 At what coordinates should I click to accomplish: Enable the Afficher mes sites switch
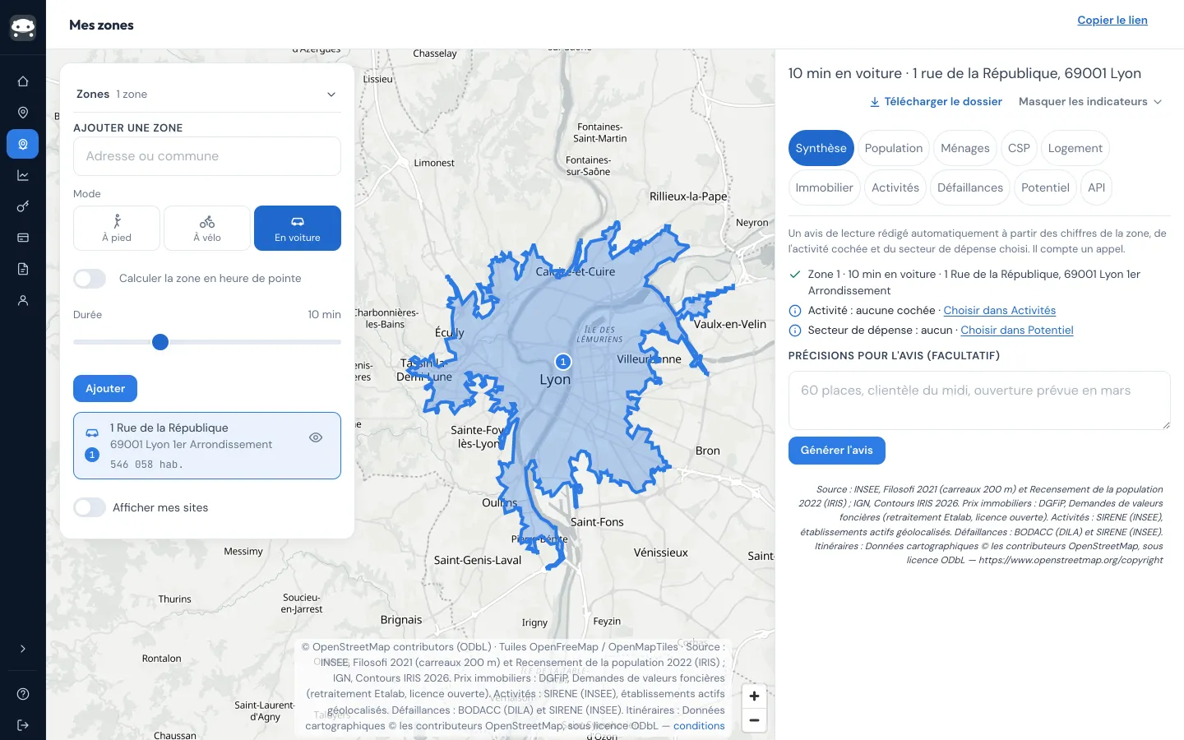(x=90, y=507)
